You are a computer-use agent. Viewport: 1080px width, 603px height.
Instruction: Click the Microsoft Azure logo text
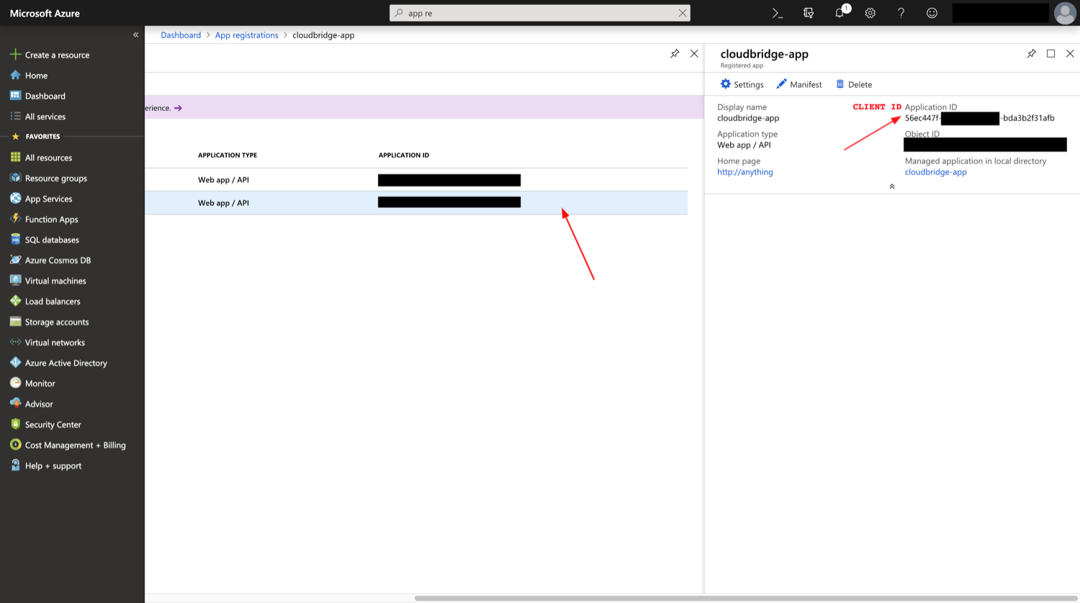click(45, 13)
